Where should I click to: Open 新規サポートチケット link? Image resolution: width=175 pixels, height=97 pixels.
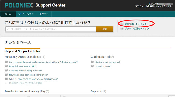(x=136, y=24)
